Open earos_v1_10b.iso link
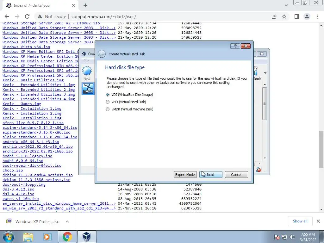 pyautogui.click(x=21, y=199)
